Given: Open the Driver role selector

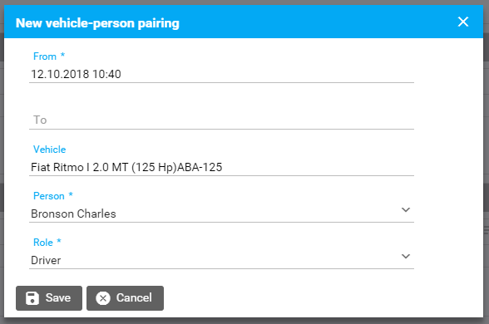Looking at the screenshot, I should tap(221, 260).
